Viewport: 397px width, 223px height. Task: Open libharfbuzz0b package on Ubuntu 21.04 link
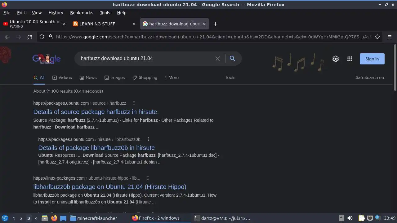110,187
